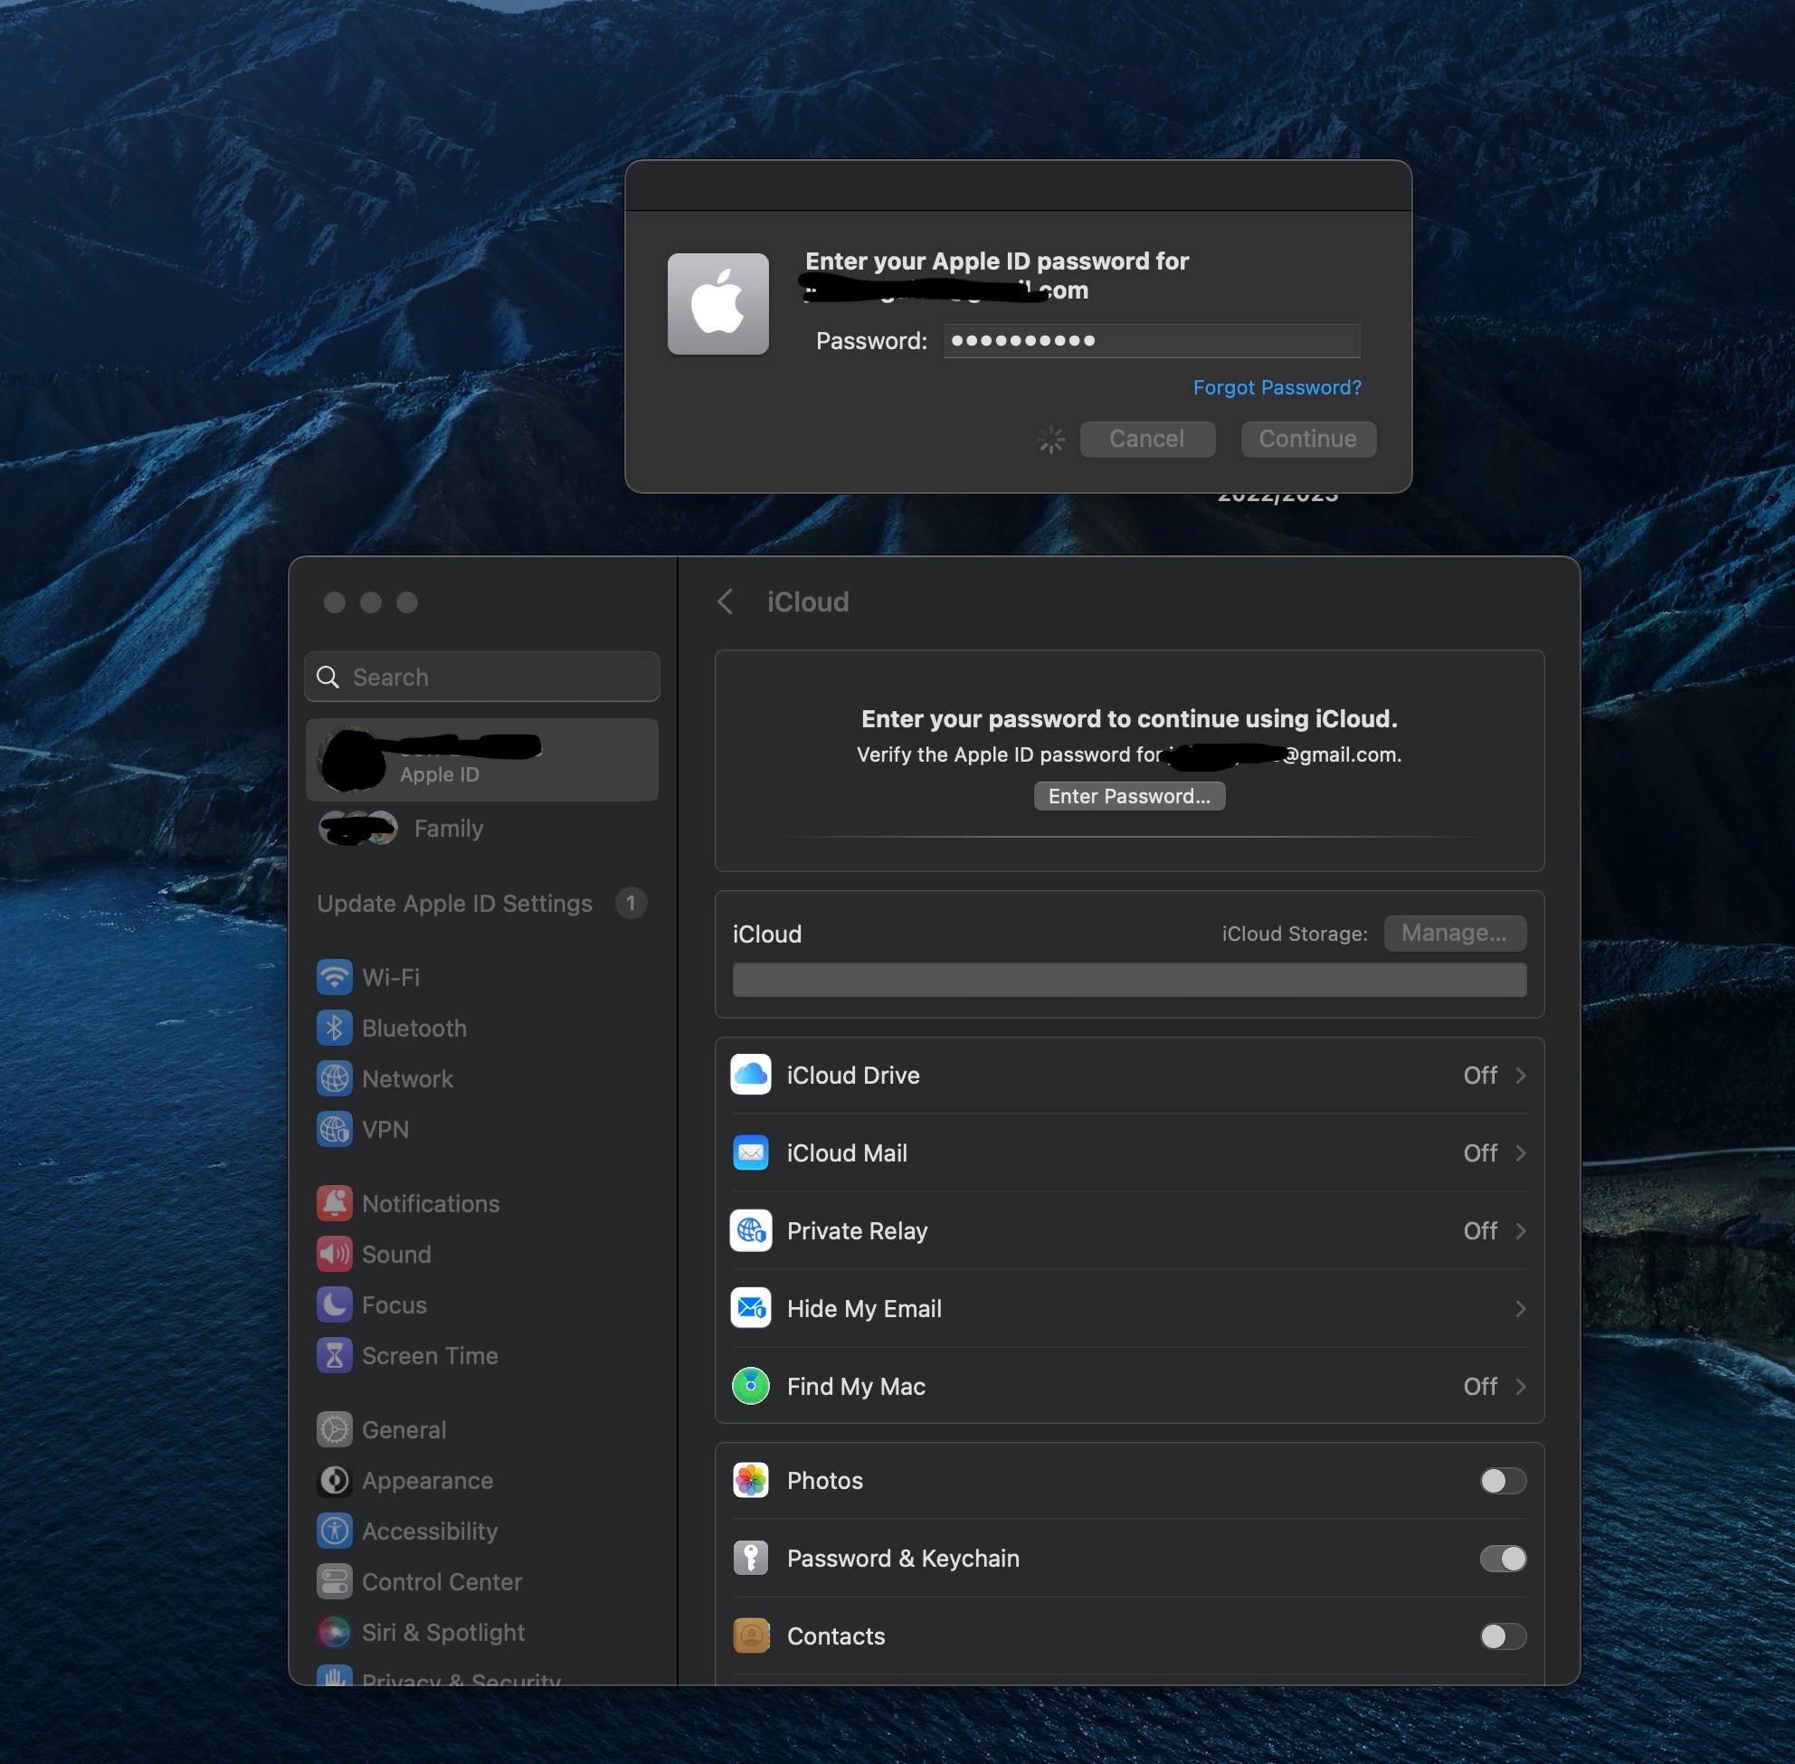
Task: Click the Focus moon icon
Action: 334,1304
